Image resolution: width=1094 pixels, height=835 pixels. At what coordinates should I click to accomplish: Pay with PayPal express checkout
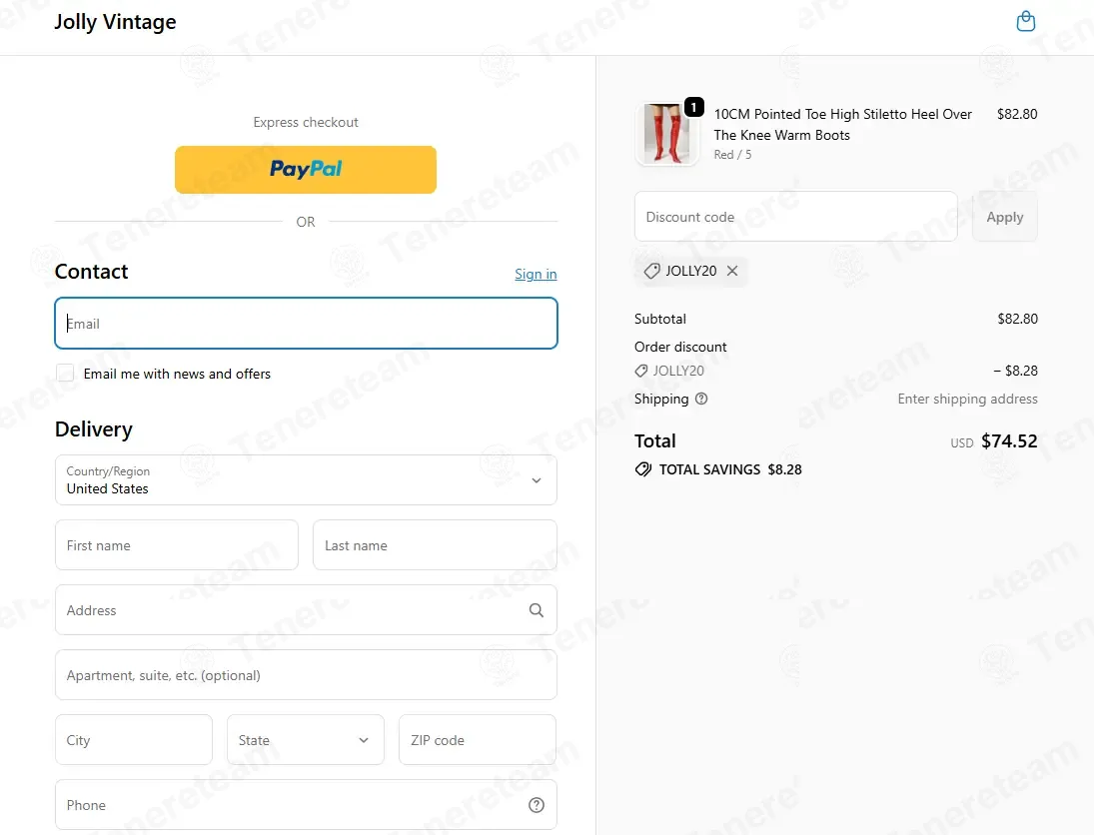pyautogui.click(x=306, y=170)
